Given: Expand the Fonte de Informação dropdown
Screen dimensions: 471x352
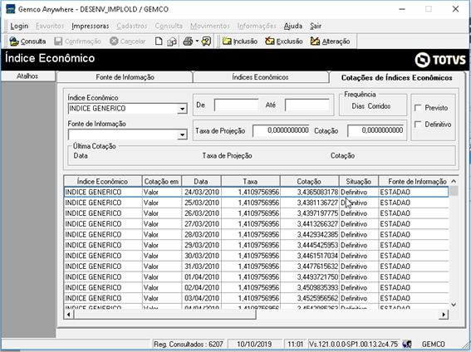Looking at the screenshot, I should [182, 134].
